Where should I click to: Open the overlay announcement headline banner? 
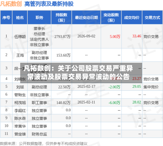tap(81, 73)
